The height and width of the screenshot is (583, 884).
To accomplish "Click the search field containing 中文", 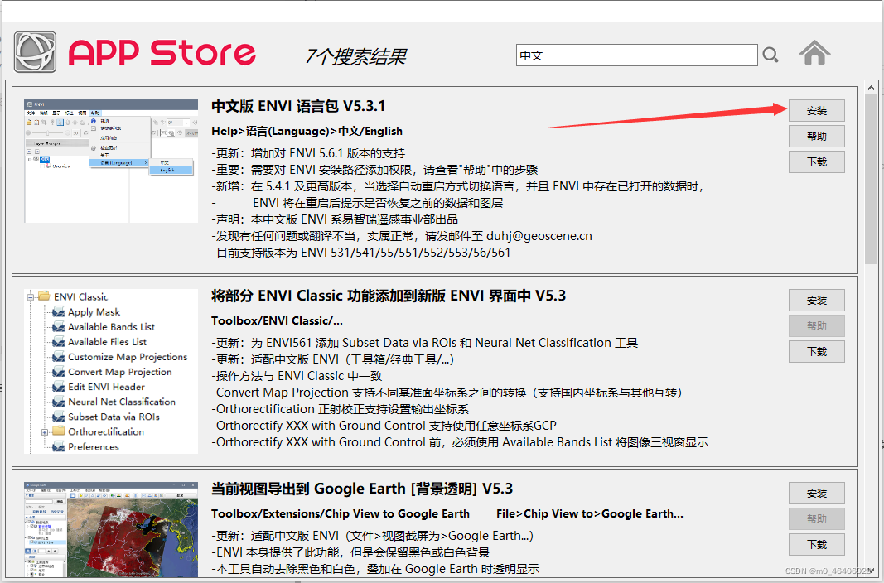I will pyautogui.click(x=636, y=55).
